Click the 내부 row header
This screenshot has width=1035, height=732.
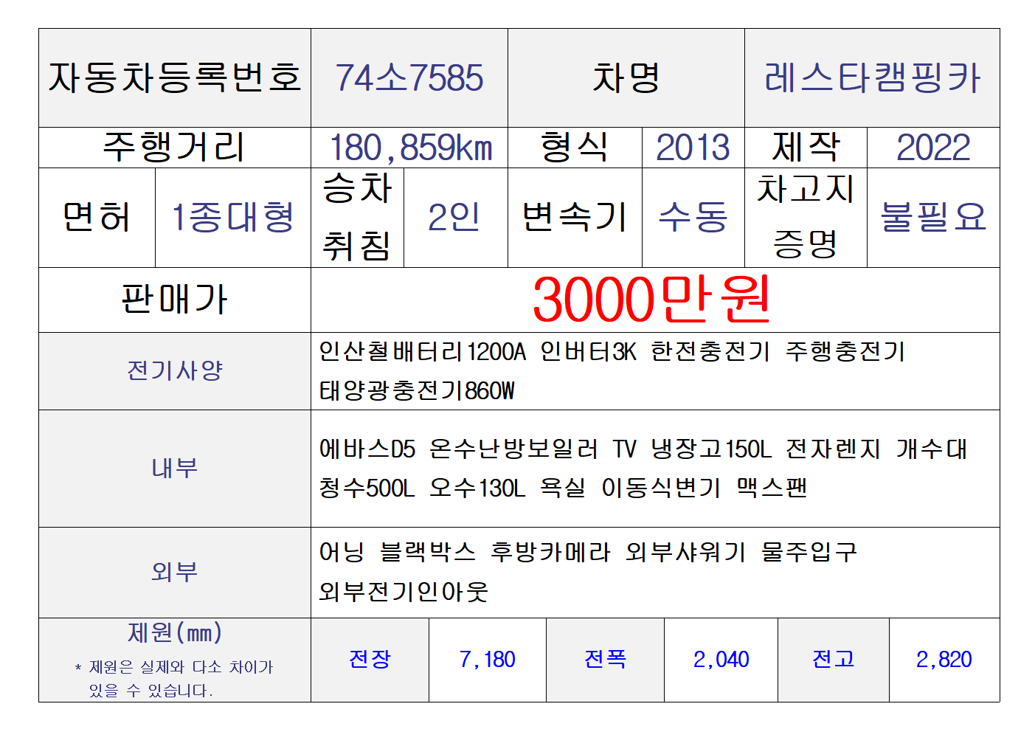pos(175,468)
